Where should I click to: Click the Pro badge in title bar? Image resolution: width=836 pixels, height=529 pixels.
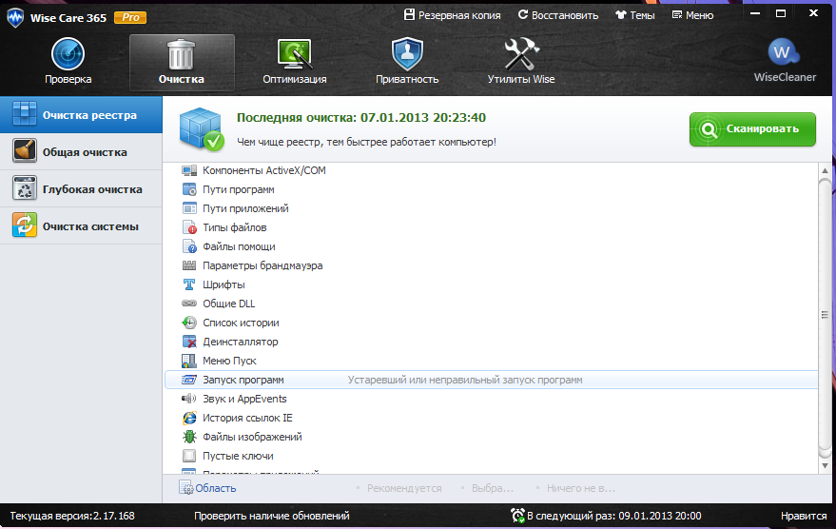[130, 17]
